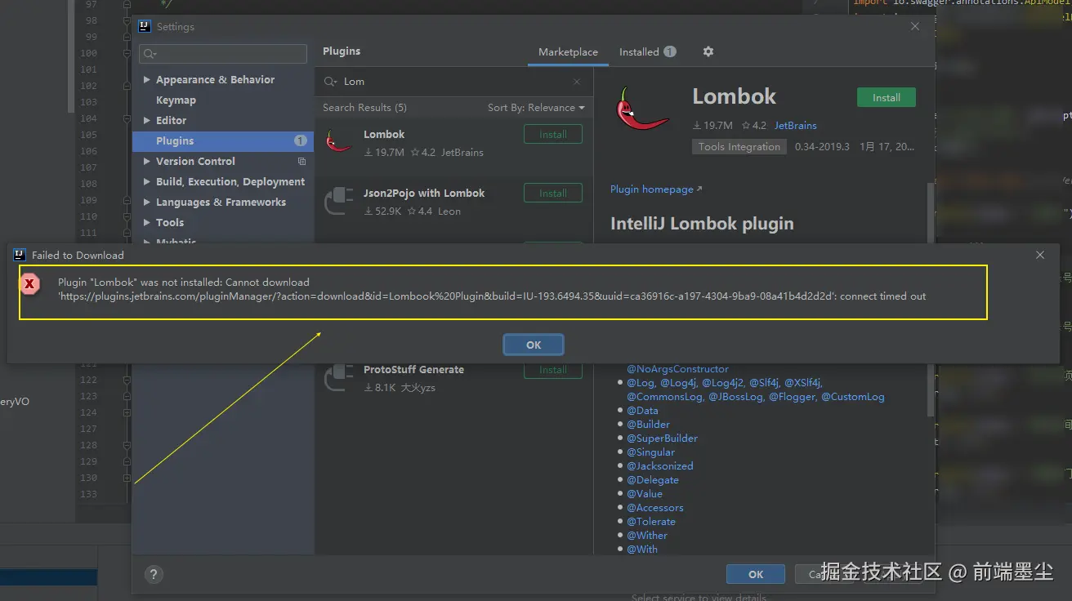Expand the Tools settings arrow
The height and width of the screenshot is (601, 1072).
click(x=147, y=223)
